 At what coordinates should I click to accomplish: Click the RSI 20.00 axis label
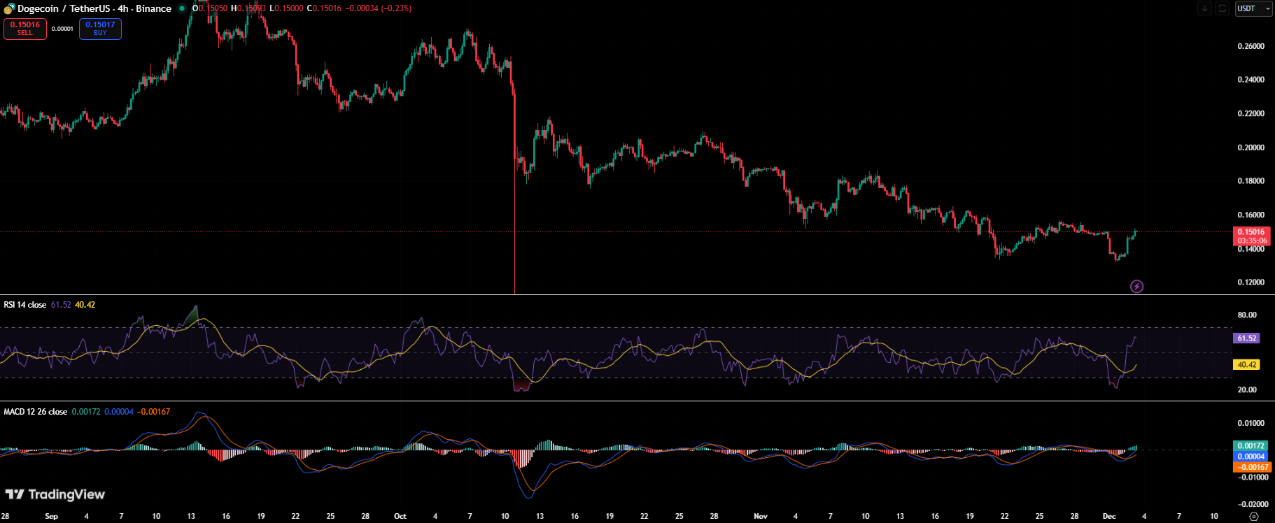point(1247,389)
